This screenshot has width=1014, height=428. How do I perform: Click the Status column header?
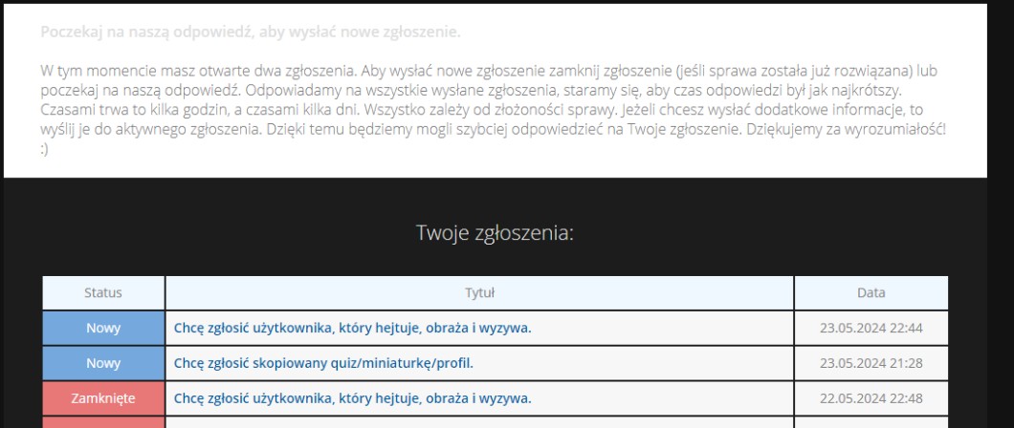(x=103, y=293)
